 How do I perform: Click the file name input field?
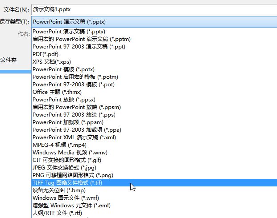point(154,9)
